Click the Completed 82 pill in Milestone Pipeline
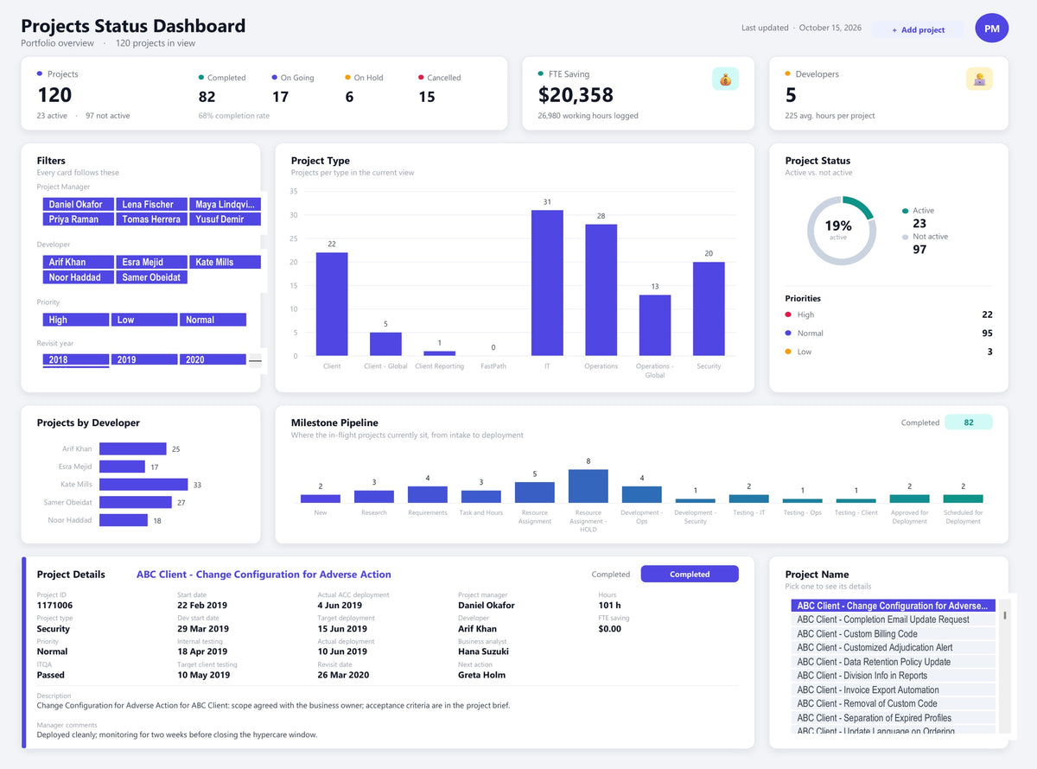1037x769 pixels. [969, 423]
